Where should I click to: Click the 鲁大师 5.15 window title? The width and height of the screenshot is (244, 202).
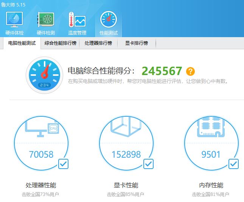click(13, 5)
